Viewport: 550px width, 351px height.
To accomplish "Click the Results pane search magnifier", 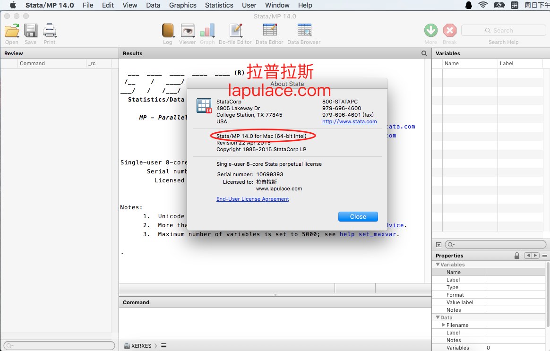I will 424,53.
